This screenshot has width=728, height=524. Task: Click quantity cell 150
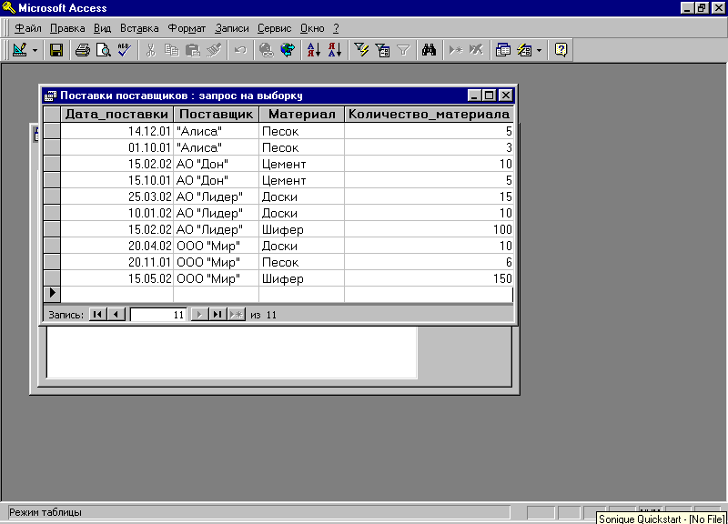tap(429, 278)
